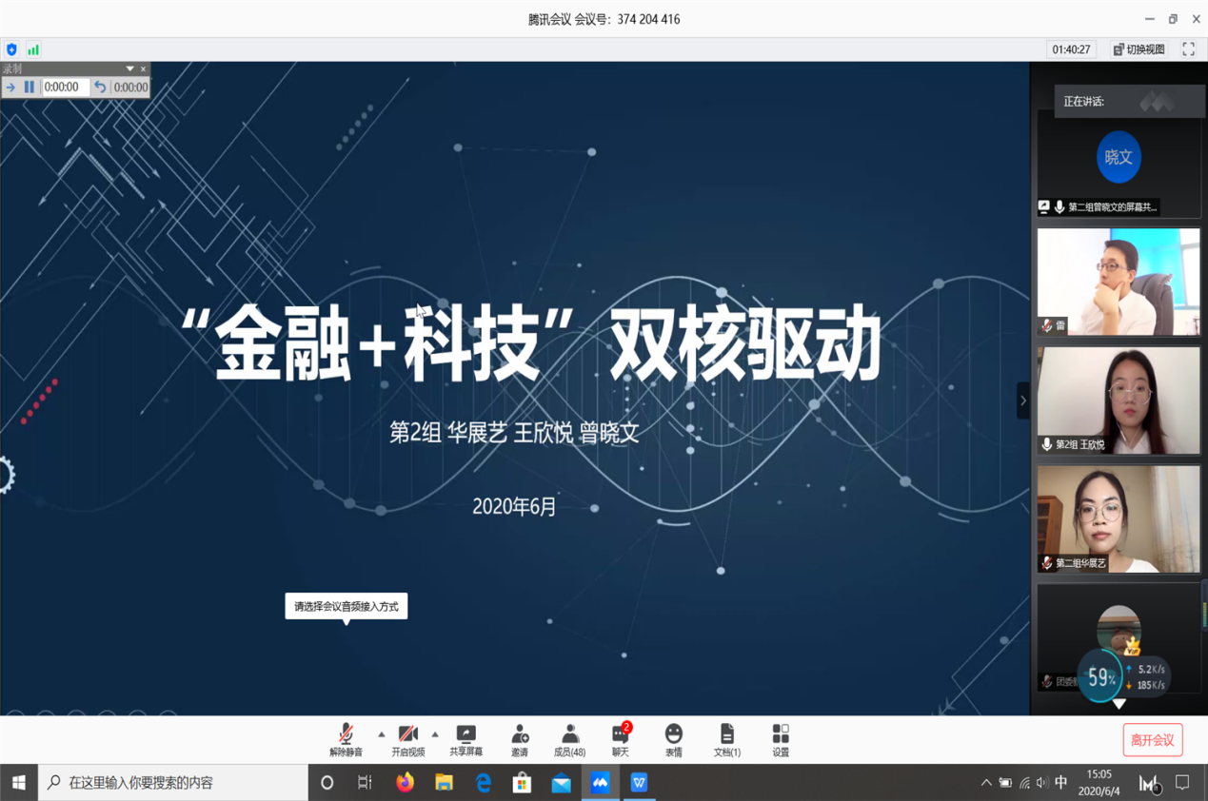Viewport: 1208px width, 801px height.
Task: Click the blue security shield icon
Action: coord(11,49)
